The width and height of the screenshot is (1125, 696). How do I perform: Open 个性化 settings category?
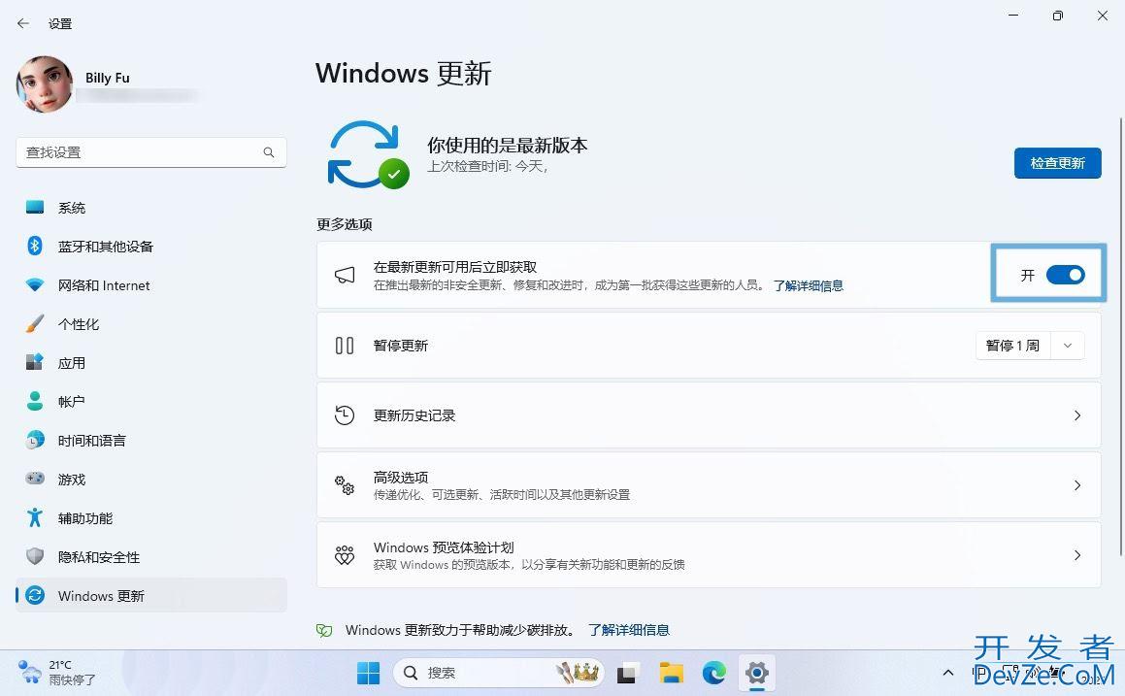click(150, 323)
